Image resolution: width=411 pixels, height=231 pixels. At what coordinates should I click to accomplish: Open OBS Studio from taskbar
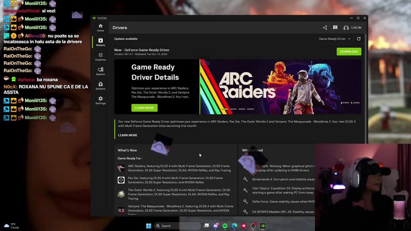pos(253,226)
